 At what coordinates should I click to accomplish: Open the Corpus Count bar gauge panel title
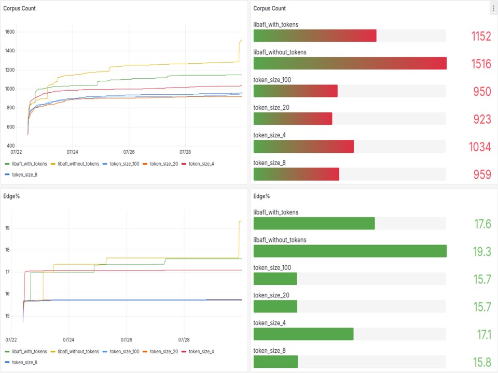coord(269,9)
